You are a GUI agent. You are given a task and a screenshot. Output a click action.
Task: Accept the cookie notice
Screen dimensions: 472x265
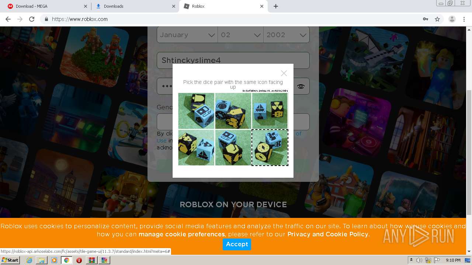point(237,244)
